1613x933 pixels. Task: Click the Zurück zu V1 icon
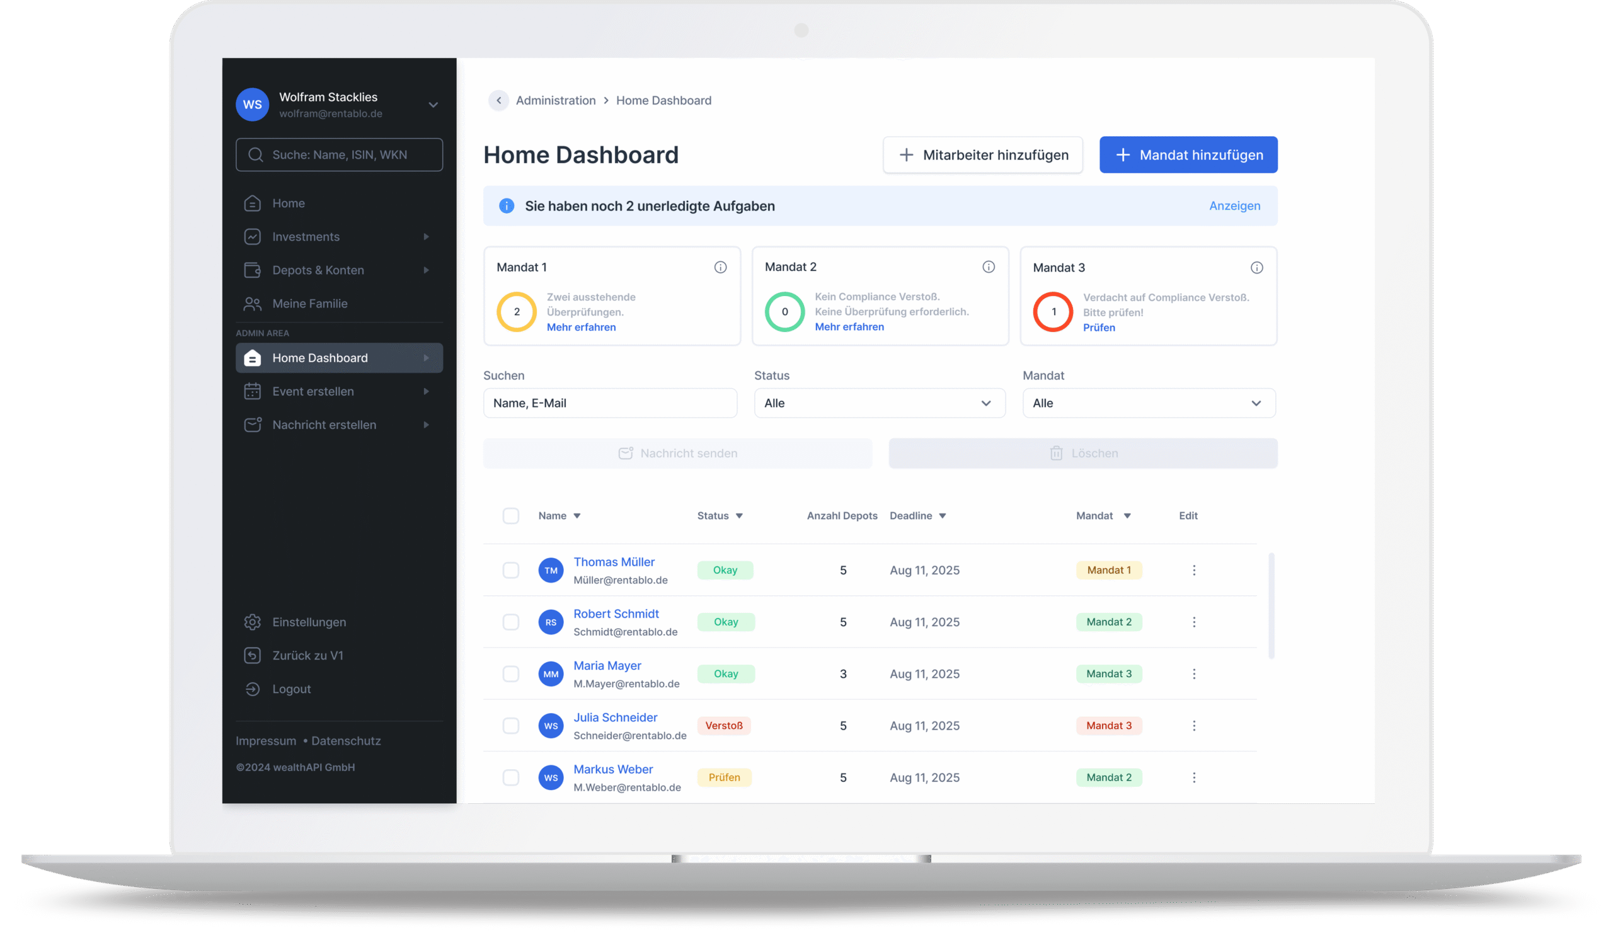(x=252, y=655)
